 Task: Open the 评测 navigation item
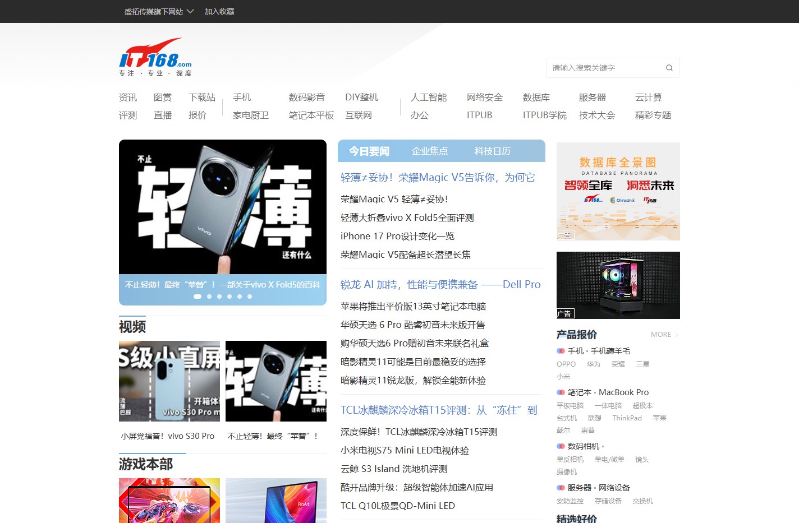pyautogui.click(x=128, y=115)
